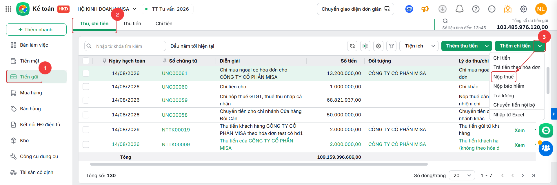Choose Trả lương menu entry

point(504,96)
